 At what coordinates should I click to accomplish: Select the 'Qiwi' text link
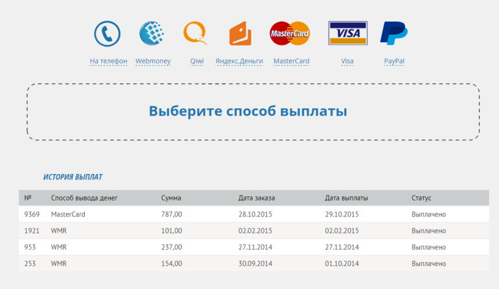197,61
